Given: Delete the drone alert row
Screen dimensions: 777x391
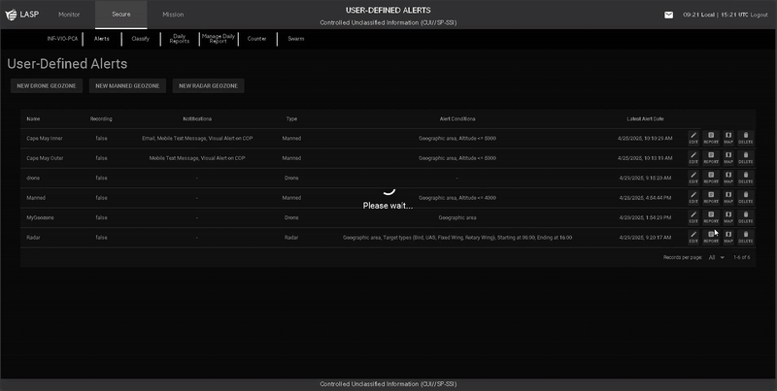Looking at the screenshot, I should pos(746,178).
